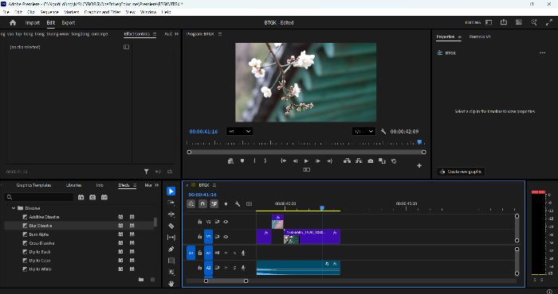Toggle V1 track lock
The image size is (558, 294).
point(199,237)
